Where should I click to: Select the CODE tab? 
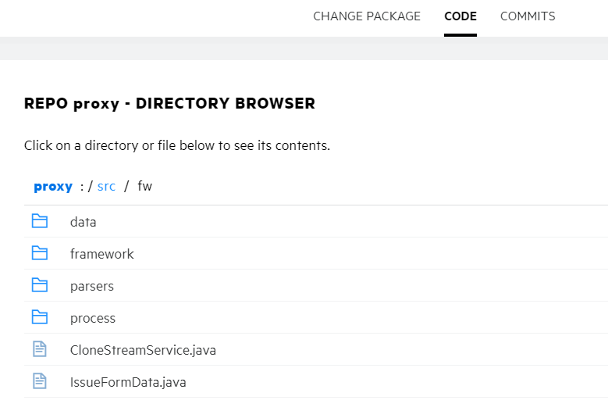pos(460,16)
